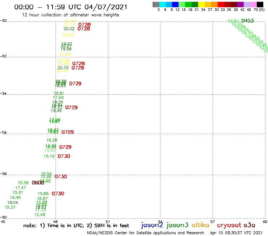Screen dimensions: 268x236
Task: Select the '18.04' wave height value
Action: [x=13, y=203]
